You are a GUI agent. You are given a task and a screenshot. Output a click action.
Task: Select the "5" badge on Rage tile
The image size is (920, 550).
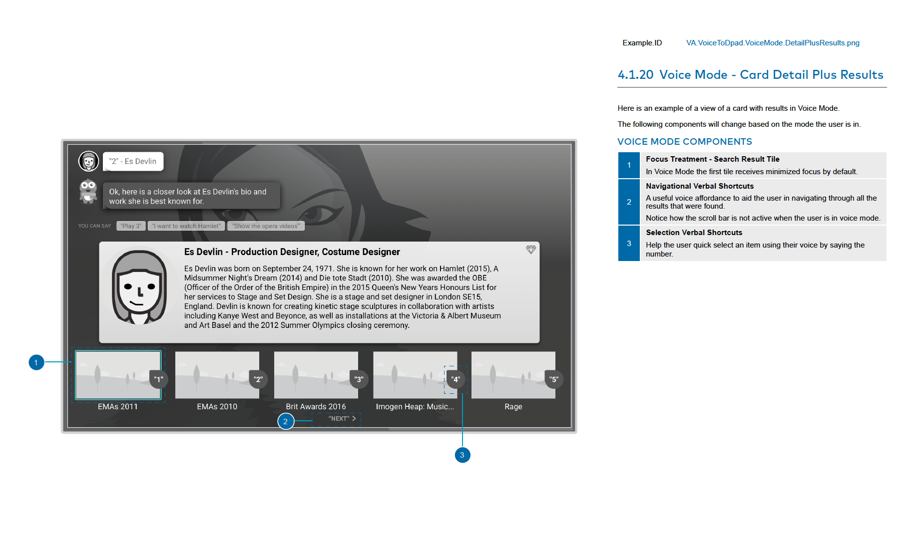pyautogui.click(x=554, y=379)
